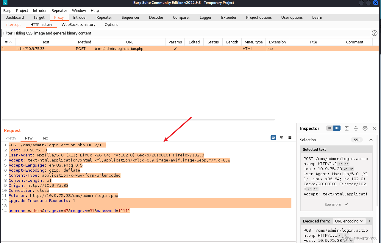
Task: Switch request view to Pretty
Action: click(11, 138)
